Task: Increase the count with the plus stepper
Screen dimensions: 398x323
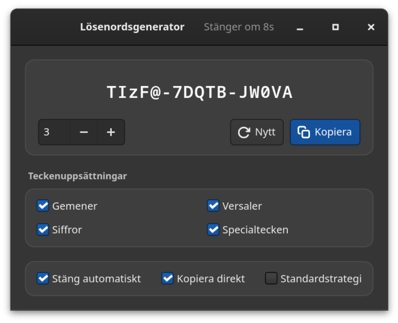Action: tap(111, 132)
